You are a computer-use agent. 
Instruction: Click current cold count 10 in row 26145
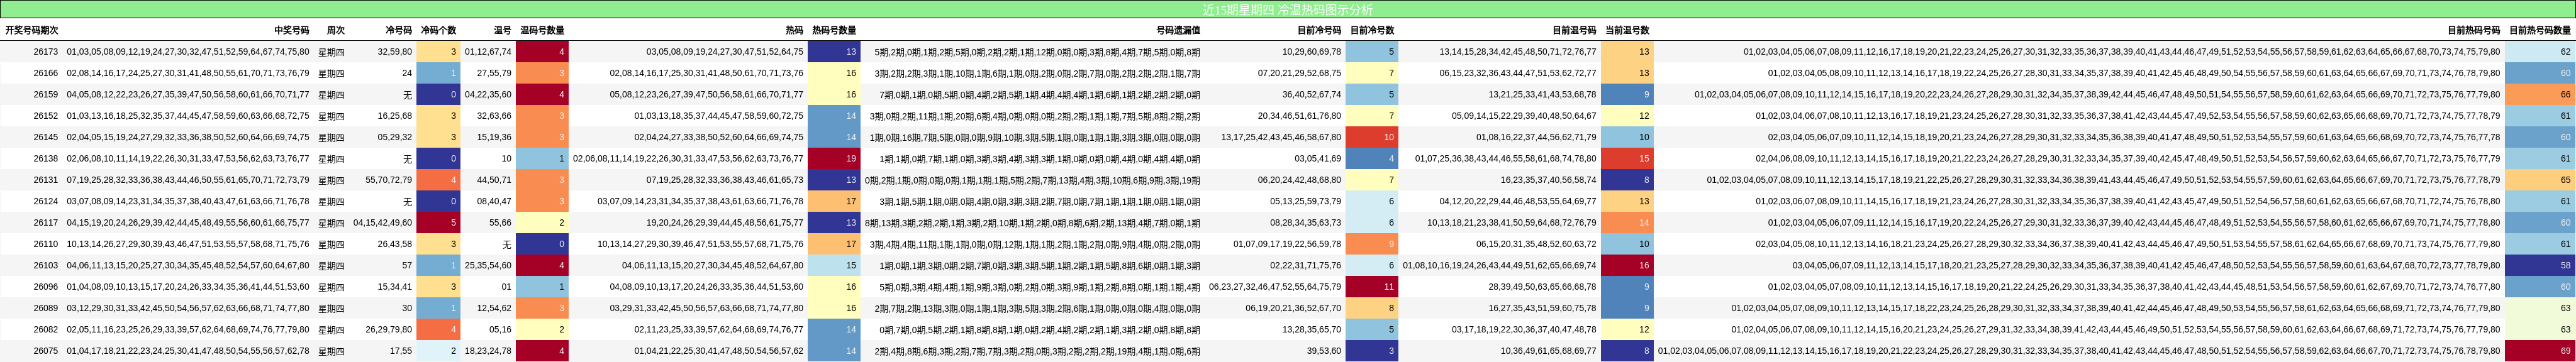(1372, 137)
